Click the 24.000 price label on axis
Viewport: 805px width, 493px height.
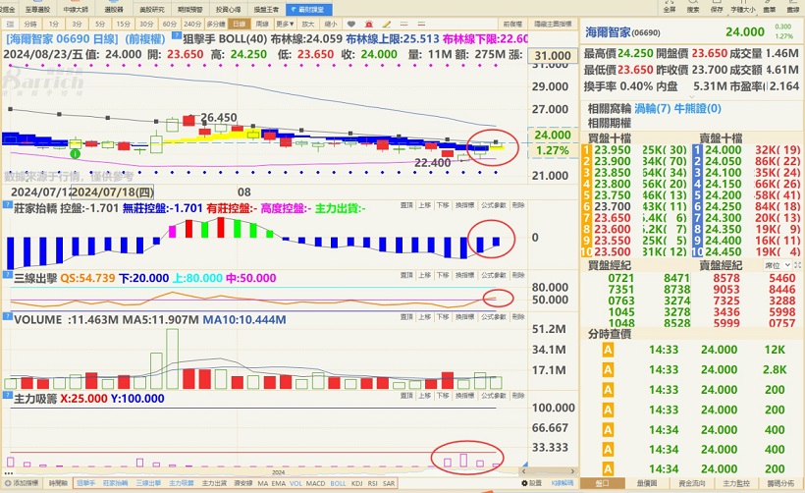click(x=553, y=135)
